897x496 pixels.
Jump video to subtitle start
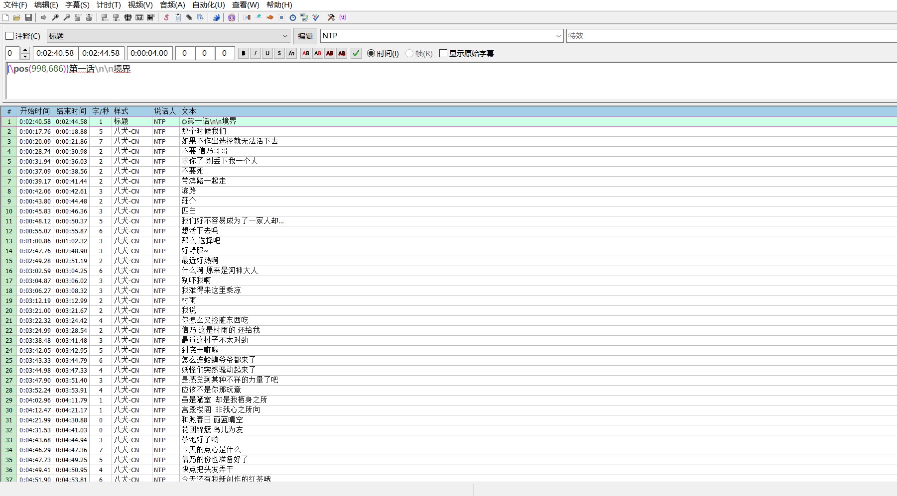78,17
